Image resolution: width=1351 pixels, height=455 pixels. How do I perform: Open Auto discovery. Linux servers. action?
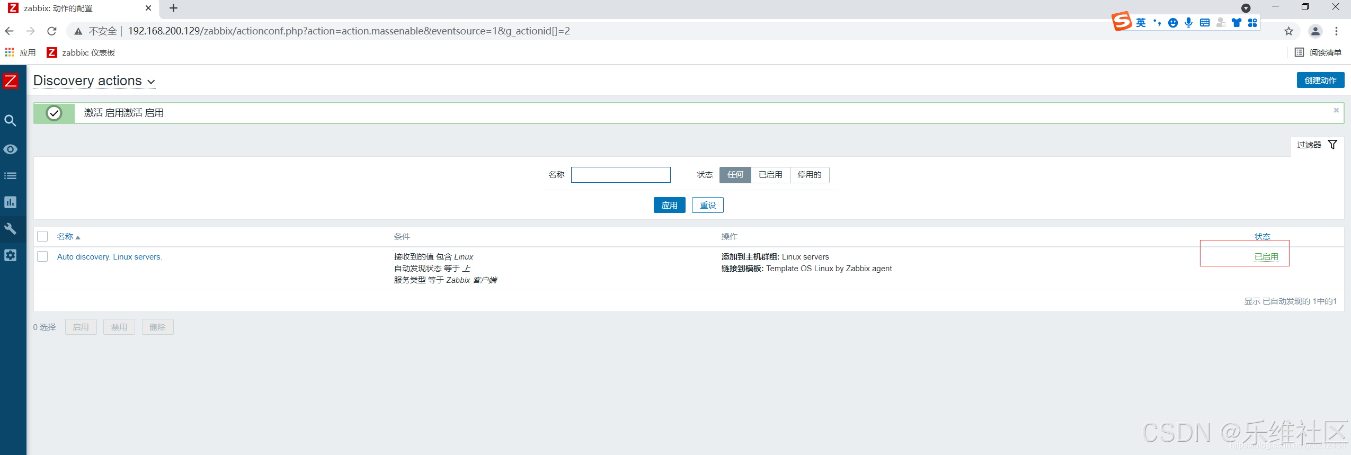pyautogui.click(x=109, y=257)
